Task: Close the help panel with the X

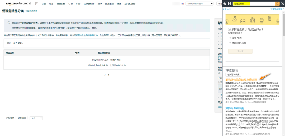Action: point(282,4)
